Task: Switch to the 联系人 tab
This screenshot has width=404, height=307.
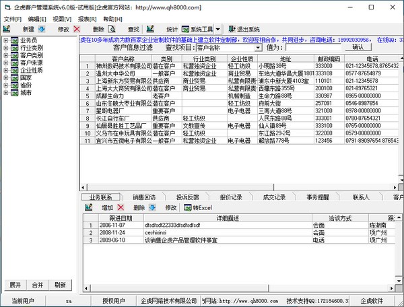Action: 361,197
